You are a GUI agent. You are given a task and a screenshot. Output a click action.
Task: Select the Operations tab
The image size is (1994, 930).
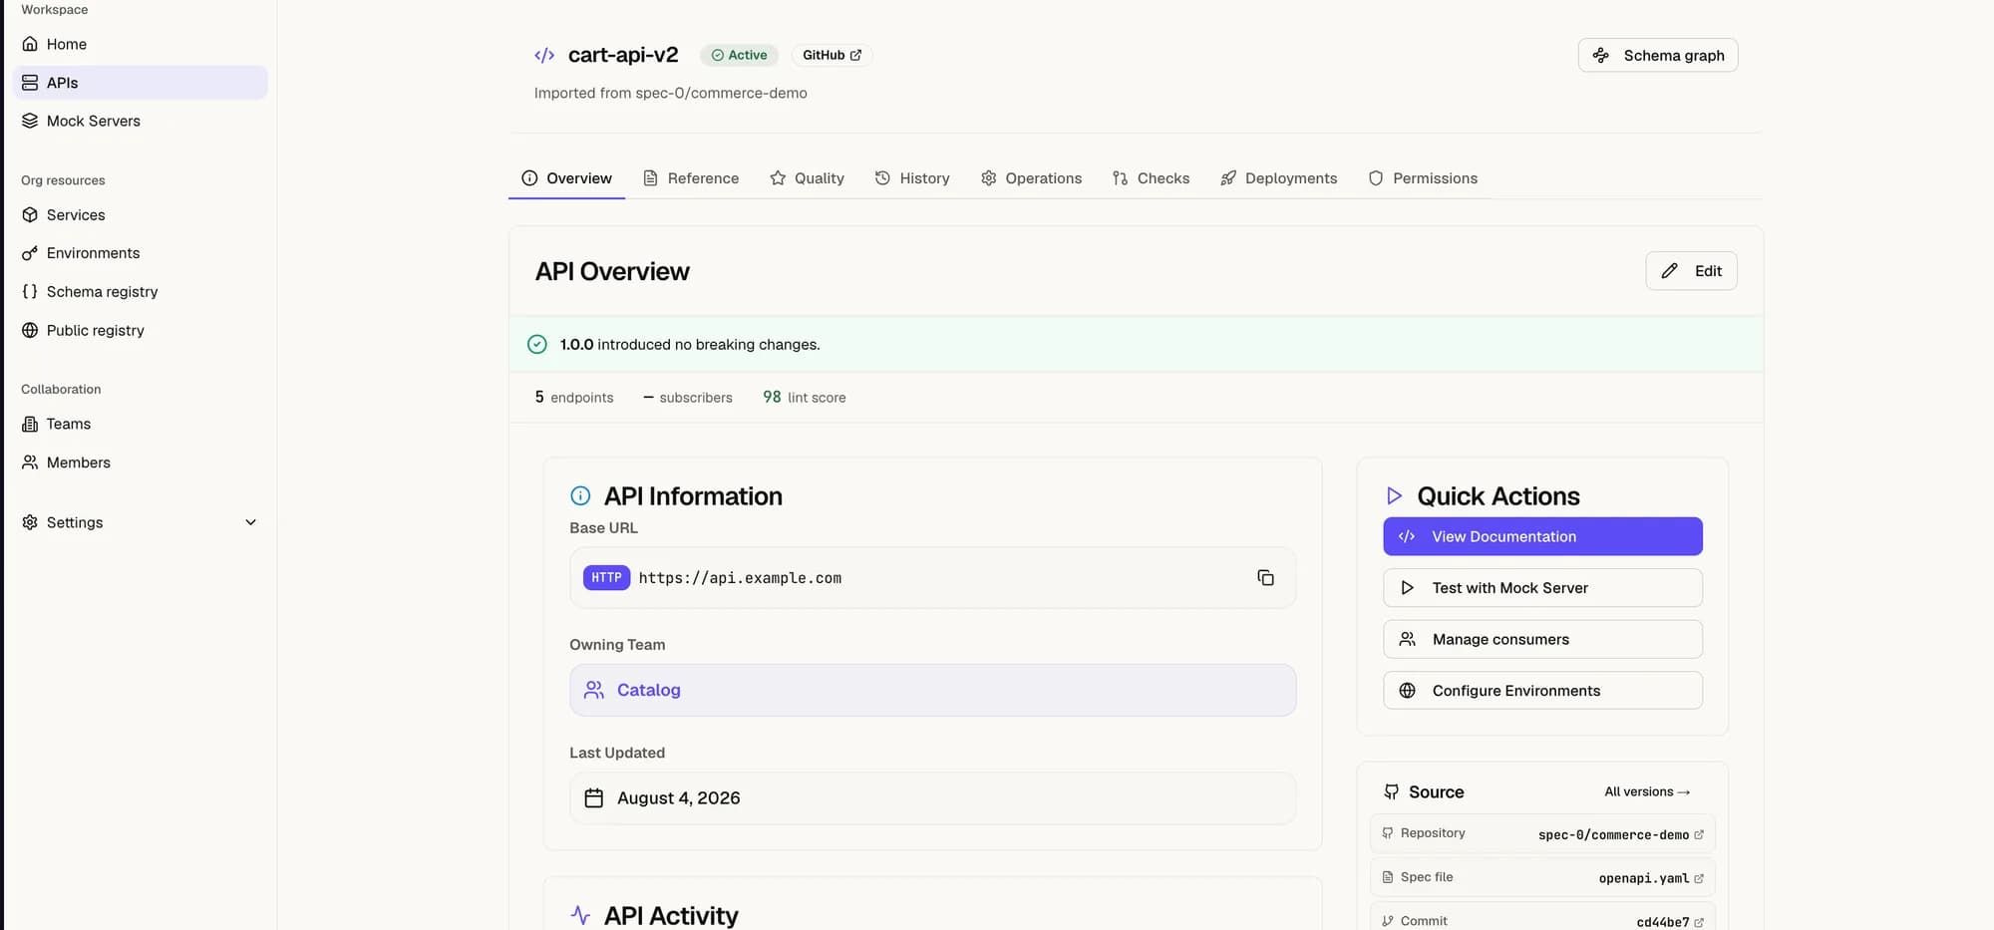pos(1031,178)
